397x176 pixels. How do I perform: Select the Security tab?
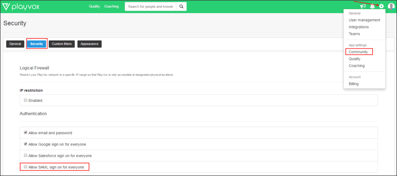tap(36, 44)
